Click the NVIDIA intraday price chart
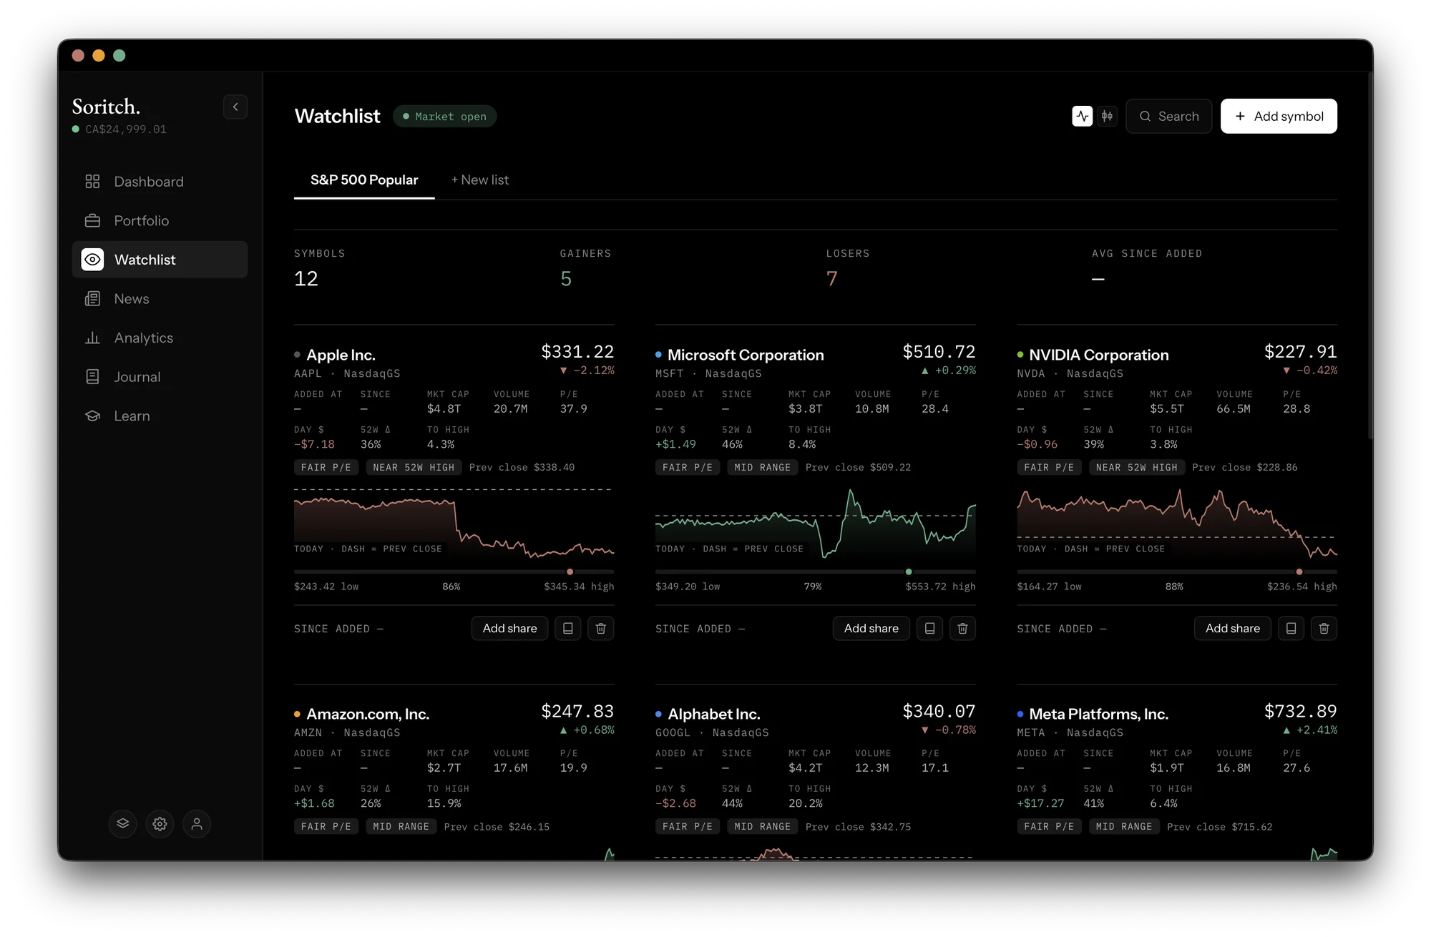The image size is (1431, 937). click(x=1177, y=524)
